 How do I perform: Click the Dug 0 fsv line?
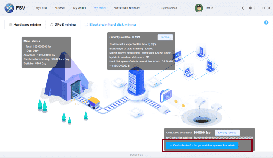tap(32, 51)
